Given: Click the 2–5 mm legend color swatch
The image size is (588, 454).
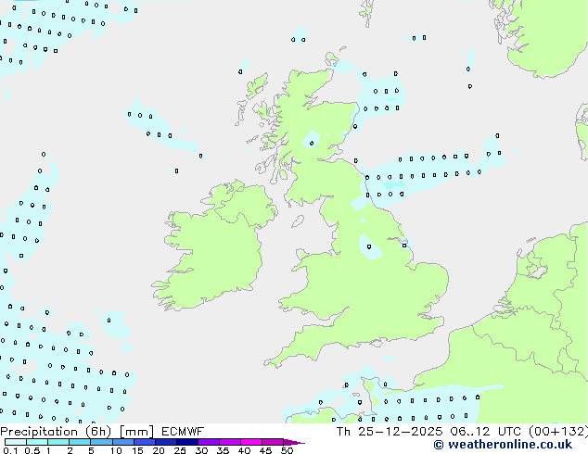Looking at the screenshot, I should pyautogui.click(x=80, y=442).
